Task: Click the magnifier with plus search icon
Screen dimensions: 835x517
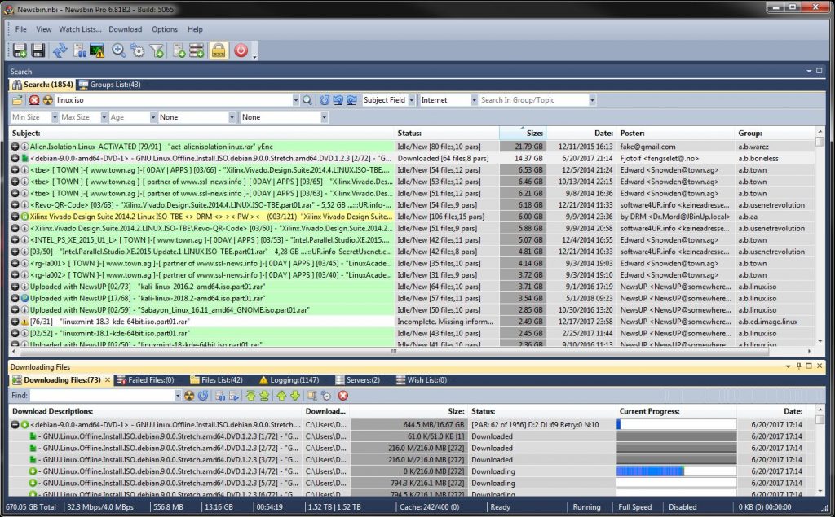Action: click(x=119, y=50)
